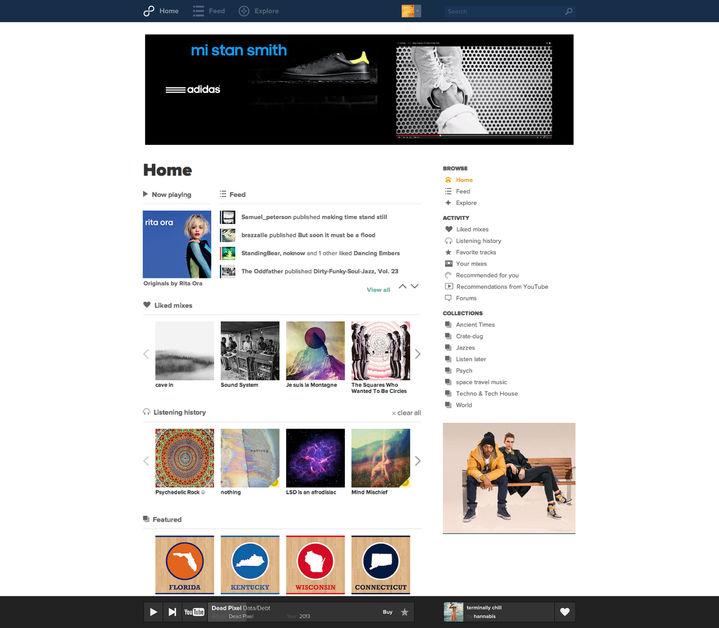Image resolution: width=719 pixels, height=628 pixels.
Task: Click the Recommended for you swirl icon
Action: click(448, 275)
